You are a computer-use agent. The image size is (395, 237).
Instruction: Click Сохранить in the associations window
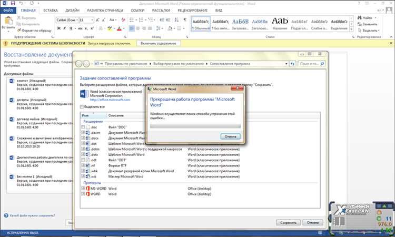point(288,223)
